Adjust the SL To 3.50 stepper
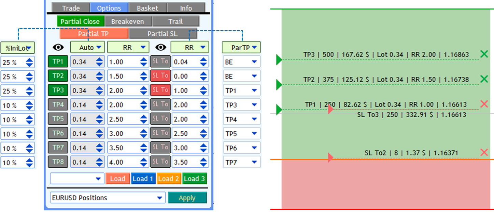The height and width of the screenshot is (219, 494). pyautogui.click(x=203, y=162)
